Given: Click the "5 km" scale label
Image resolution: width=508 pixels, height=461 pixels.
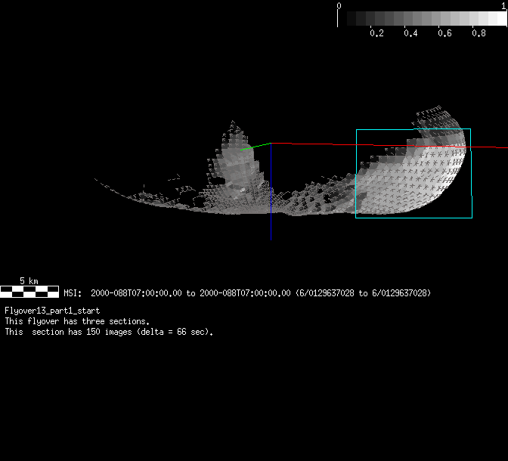Looking at the screenshot, I should 29,281.
